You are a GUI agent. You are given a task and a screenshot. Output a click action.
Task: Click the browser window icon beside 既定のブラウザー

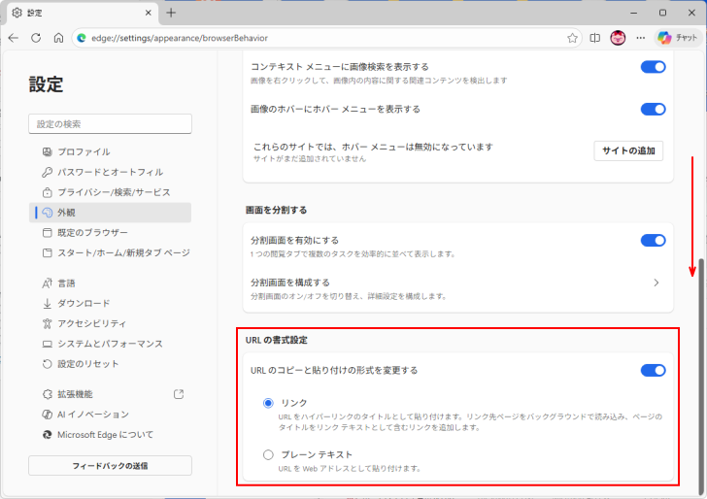pyautogui.click(x=47, y=233)
